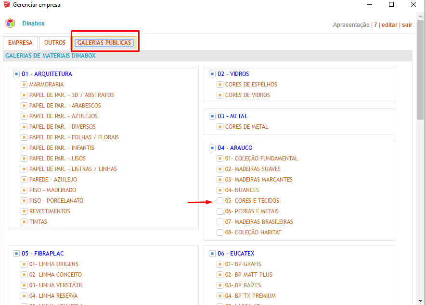Uncheck the MARMORARIA gallery checkbox

[x=24, y=85]
